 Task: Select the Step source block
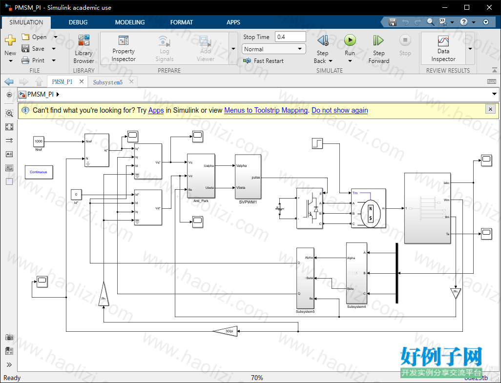point(317,143)
